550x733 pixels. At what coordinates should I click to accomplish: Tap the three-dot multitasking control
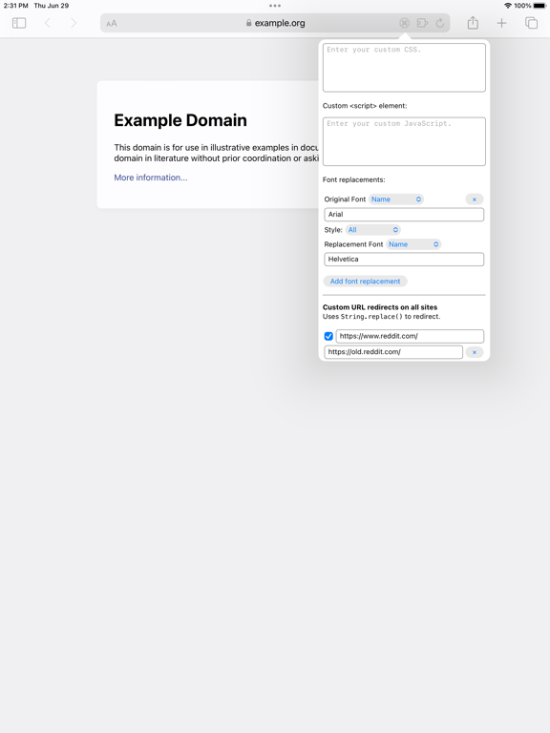coord(275,6)
